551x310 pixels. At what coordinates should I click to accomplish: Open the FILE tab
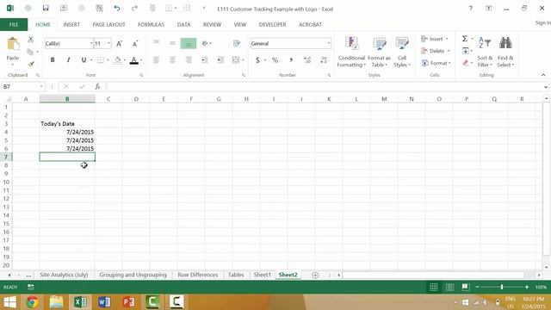pyautogui.click(x=14, y=25)
